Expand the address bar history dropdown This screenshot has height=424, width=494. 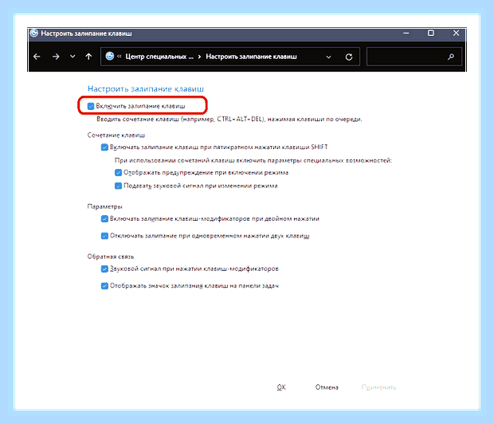click(x=328, y=57)
